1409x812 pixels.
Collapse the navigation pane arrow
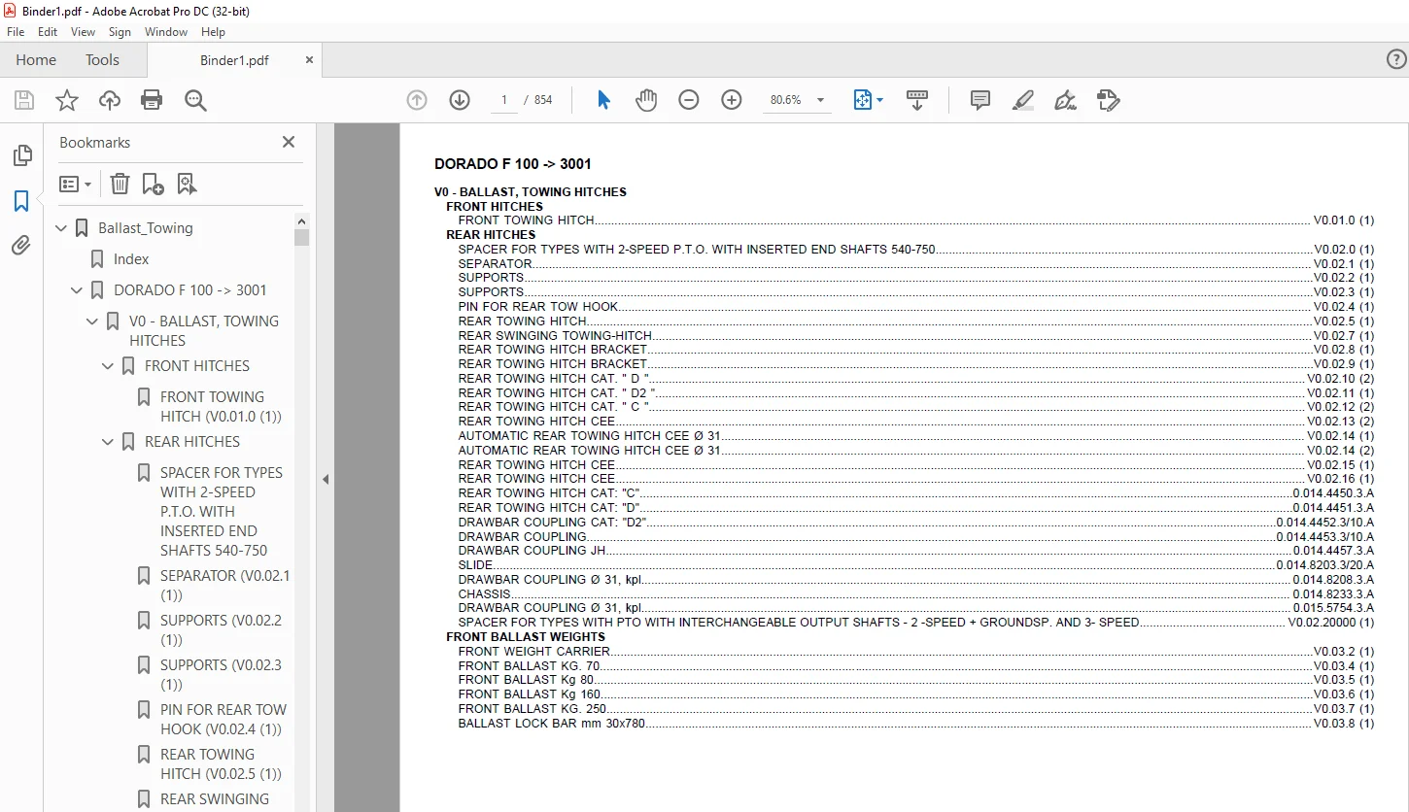point(326,479)
